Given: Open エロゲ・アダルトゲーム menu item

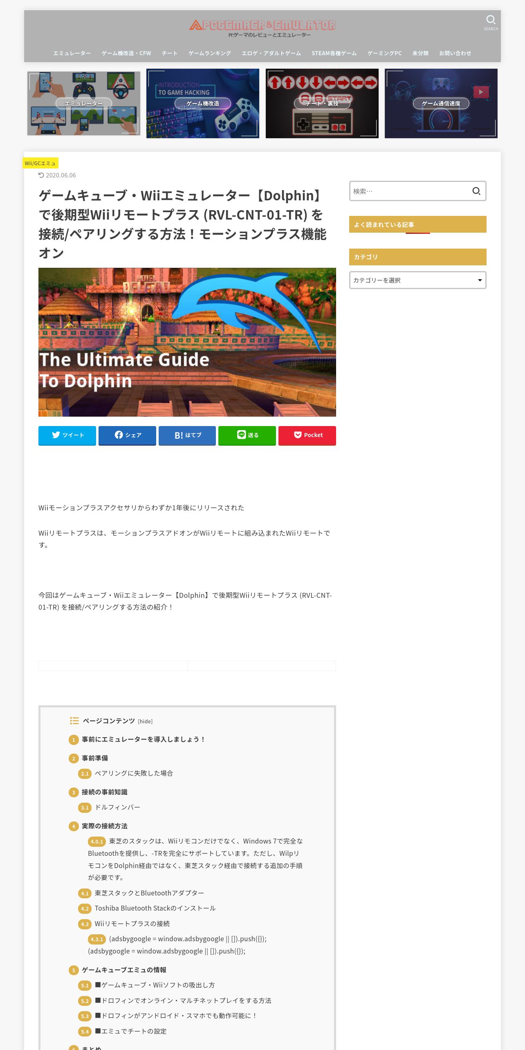Looking at the screenshot, I should (271, 53).
